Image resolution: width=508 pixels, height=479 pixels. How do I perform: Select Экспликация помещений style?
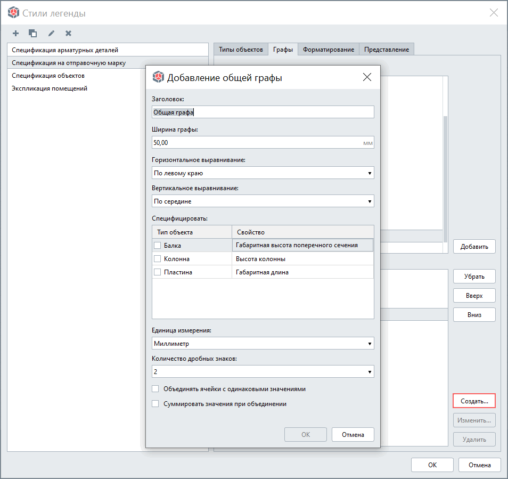tap(77, 88)
